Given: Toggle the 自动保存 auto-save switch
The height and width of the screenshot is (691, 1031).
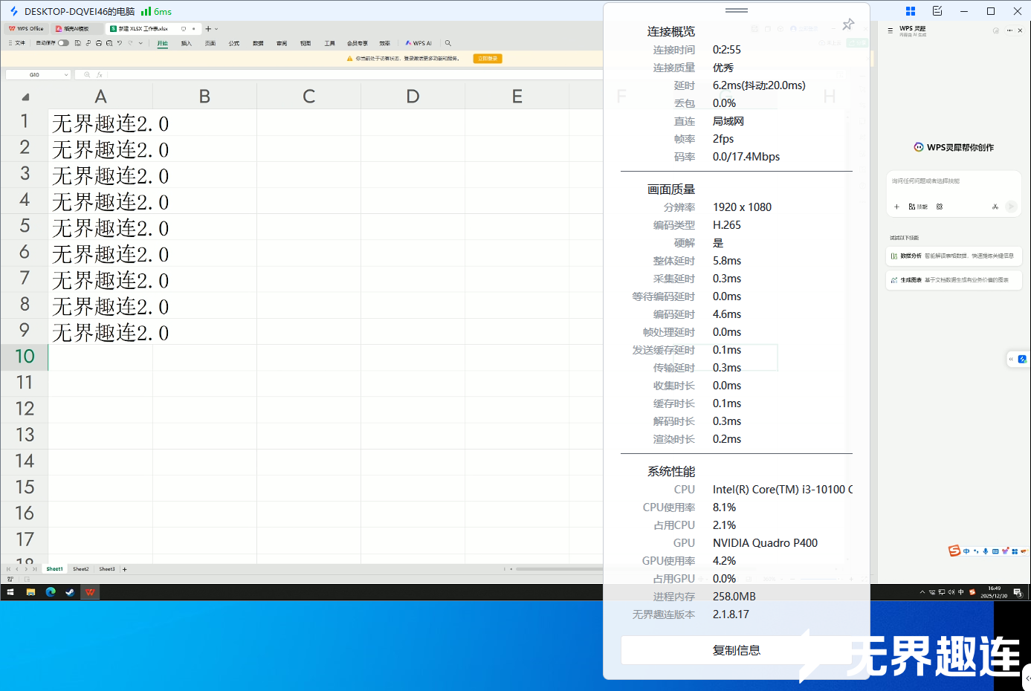Looking at the screenshot, I should point(63,43).
